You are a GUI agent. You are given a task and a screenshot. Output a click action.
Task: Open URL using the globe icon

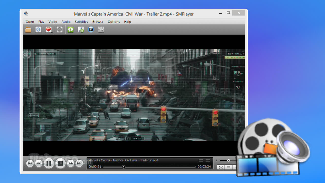pos(38,30)
